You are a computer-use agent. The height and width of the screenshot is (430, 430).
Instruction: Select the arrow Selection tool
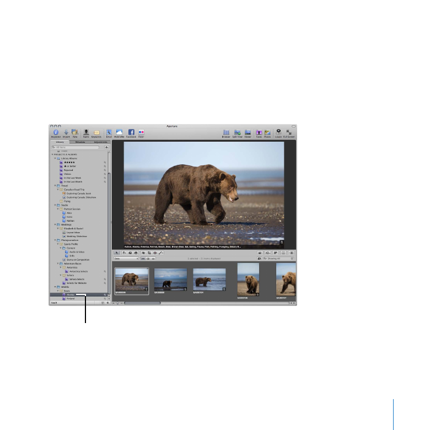click(x=116, y=253)
